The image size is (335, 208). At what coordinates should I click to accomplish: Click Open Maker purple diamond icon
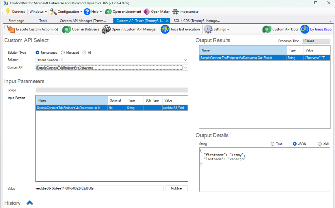click(147, 11)
